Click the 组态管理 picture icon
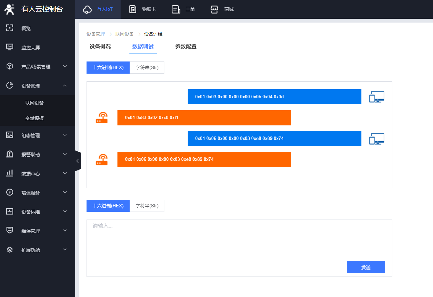433x297 pixels. point(10,135)
